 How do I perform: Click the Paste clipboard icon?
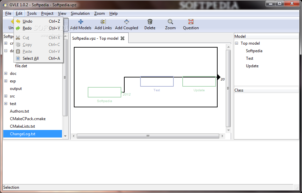coord(18,51)
